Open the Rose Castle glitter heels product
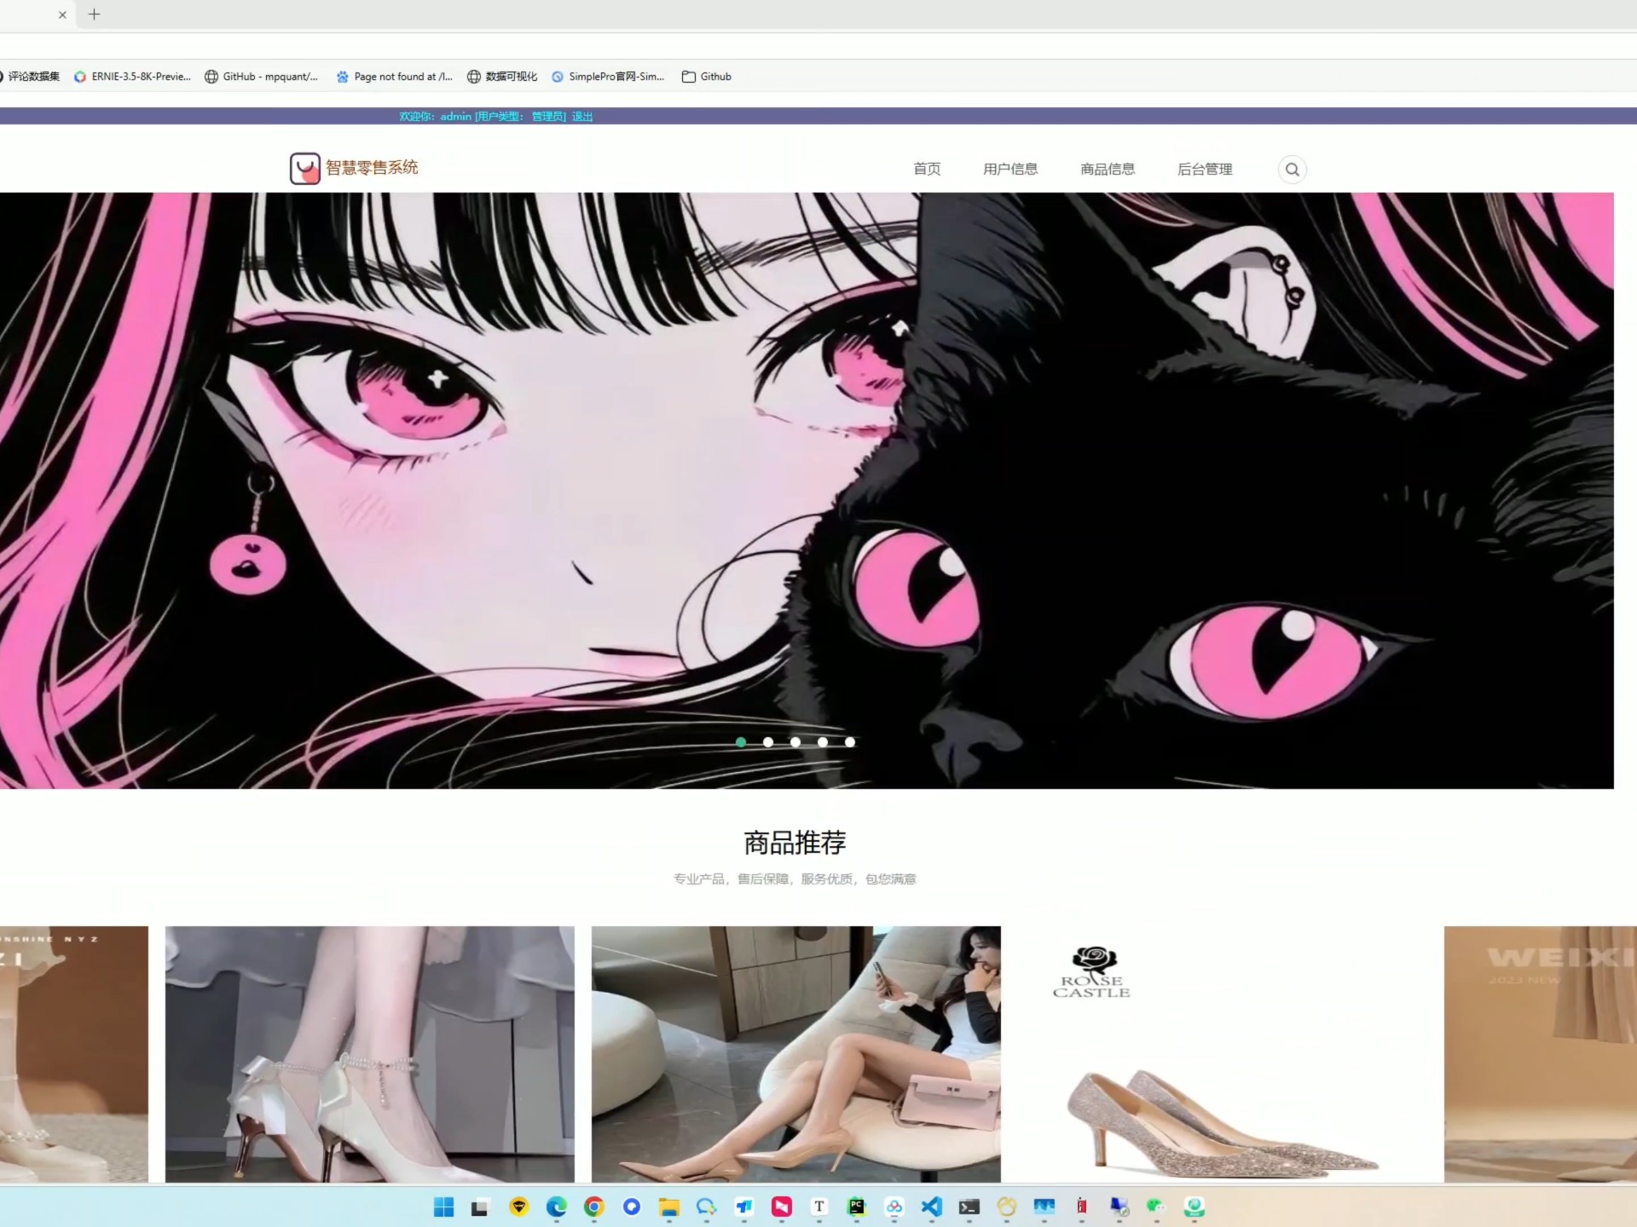This screenshot has width=1637, height=1227. 1223,1054
